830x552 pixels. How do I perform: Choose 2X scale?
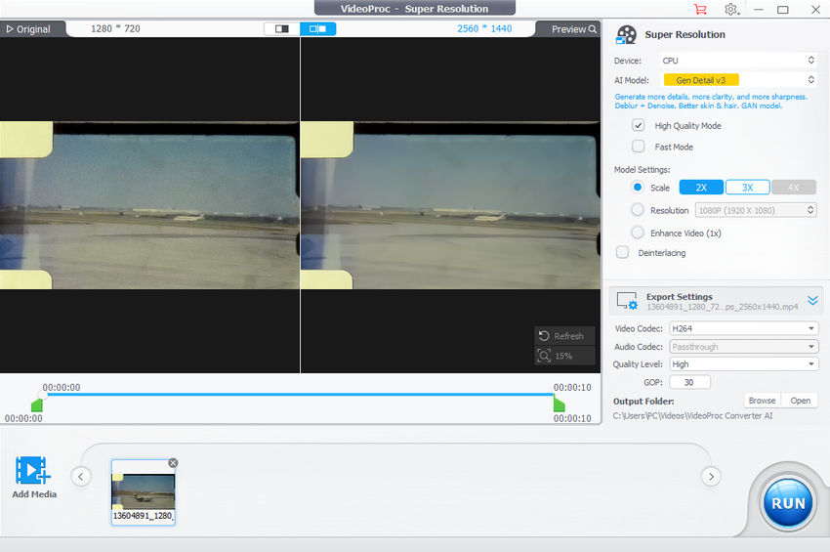(x=701, y=188)
